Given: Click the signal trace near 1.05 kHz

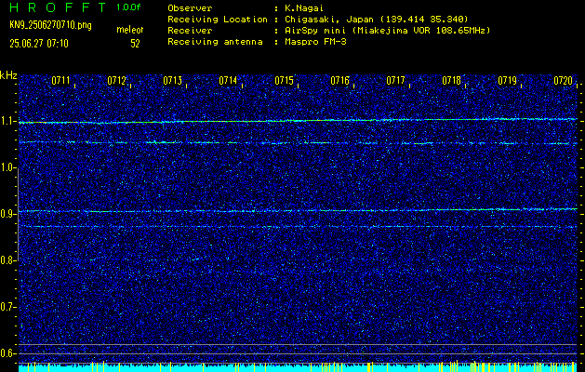Looking at the screenshot, I should click(x=298, y=143).
